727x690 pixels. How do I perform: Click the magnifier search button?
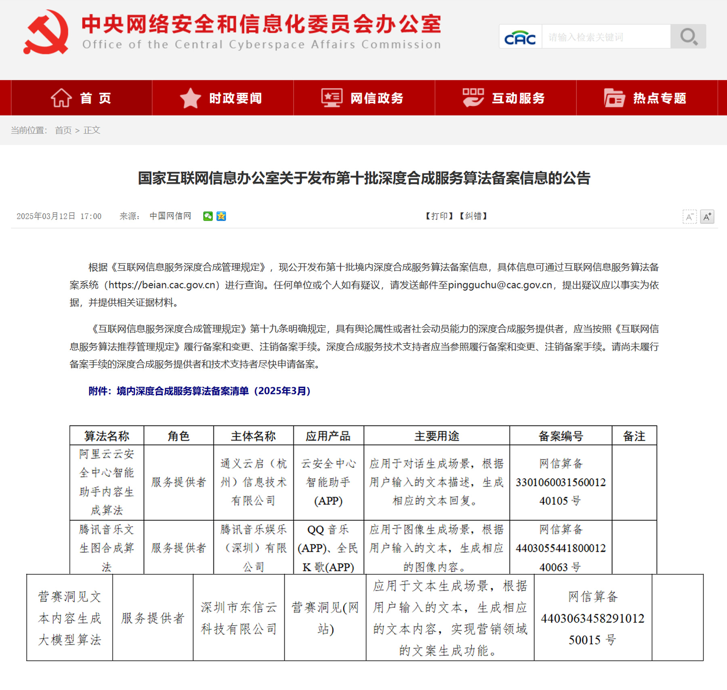688,37
